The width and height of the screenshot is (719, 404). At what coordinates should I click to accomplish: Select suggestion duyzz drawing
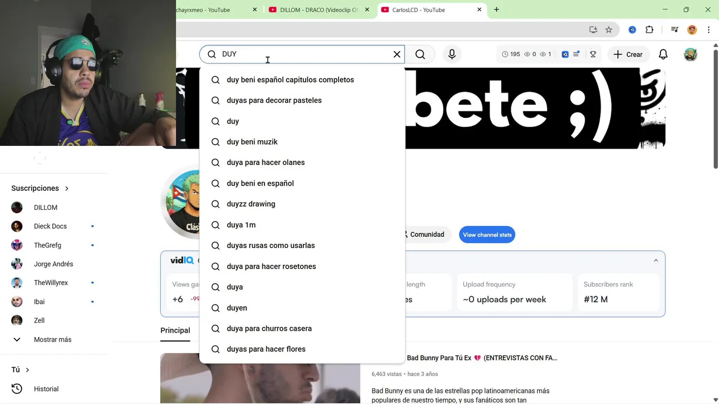tap(302, 204)
